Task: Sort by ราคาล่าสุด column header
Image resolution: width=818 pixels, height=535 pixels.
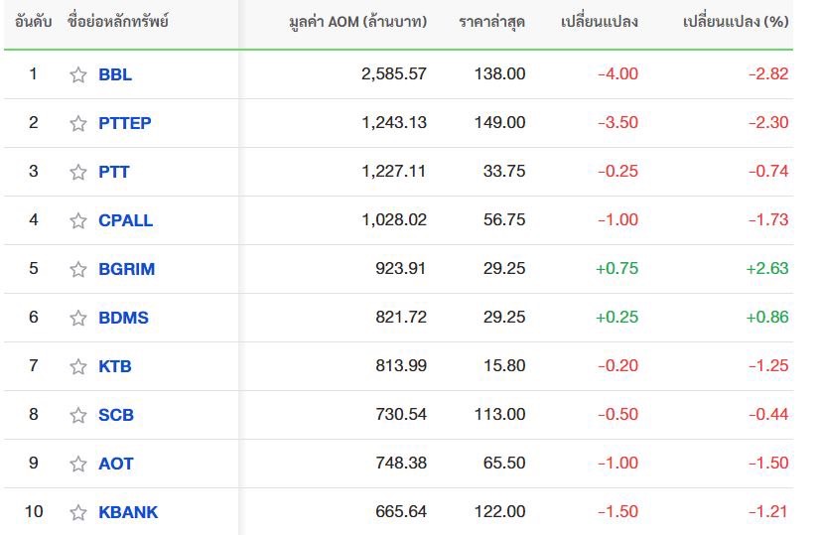Action: point(492,21)
